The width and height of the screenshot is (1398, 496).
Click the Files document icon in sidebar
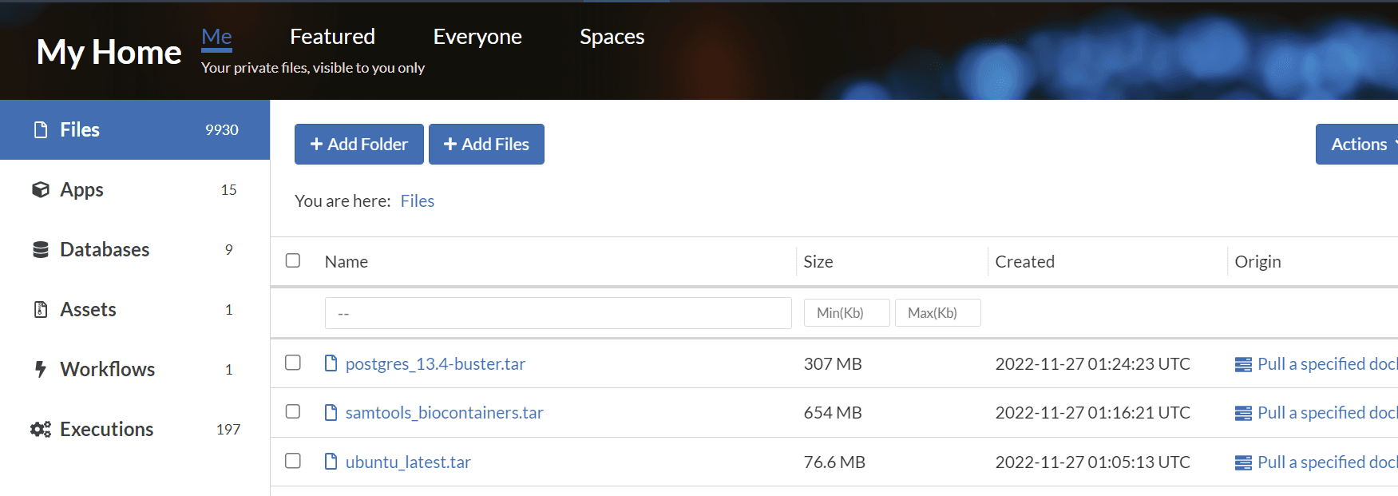pos(41,130)
